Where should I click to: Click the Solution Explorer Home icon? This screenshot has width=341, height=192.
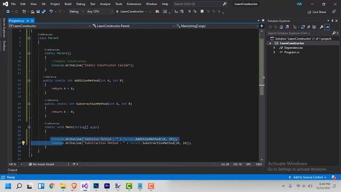tap(281, 27)
